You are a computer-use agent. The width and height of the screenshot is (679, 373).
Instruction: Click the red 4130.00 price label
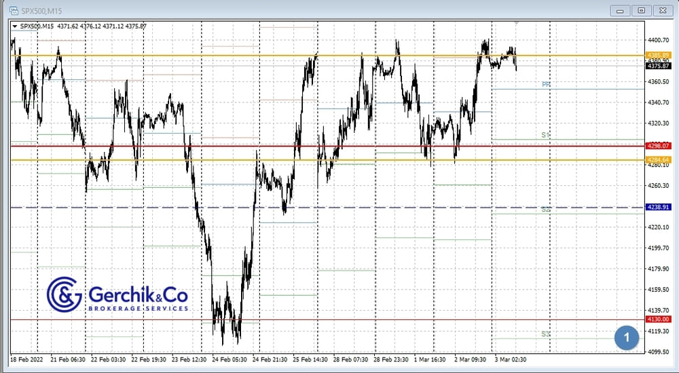coord(659,319)
